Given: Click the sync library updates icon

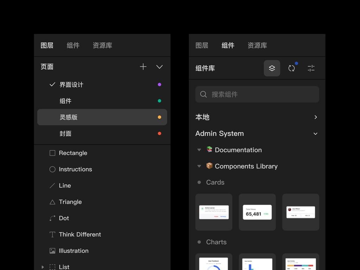Looking at the screenshot, I should click(x=291, y=68).
